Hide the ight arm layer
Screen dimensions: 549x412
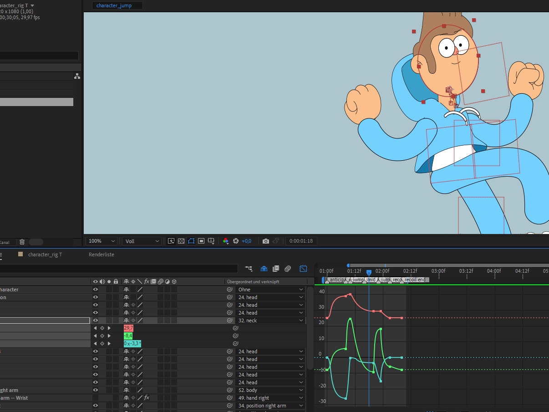(x=96, y=390)
